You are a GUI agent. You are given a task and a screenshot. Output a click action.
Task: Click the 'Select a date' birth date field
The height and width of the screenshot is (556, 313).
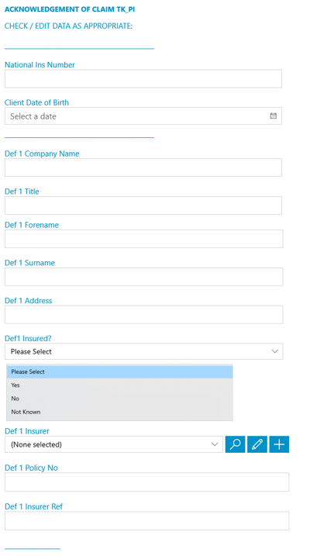point(143,116)
